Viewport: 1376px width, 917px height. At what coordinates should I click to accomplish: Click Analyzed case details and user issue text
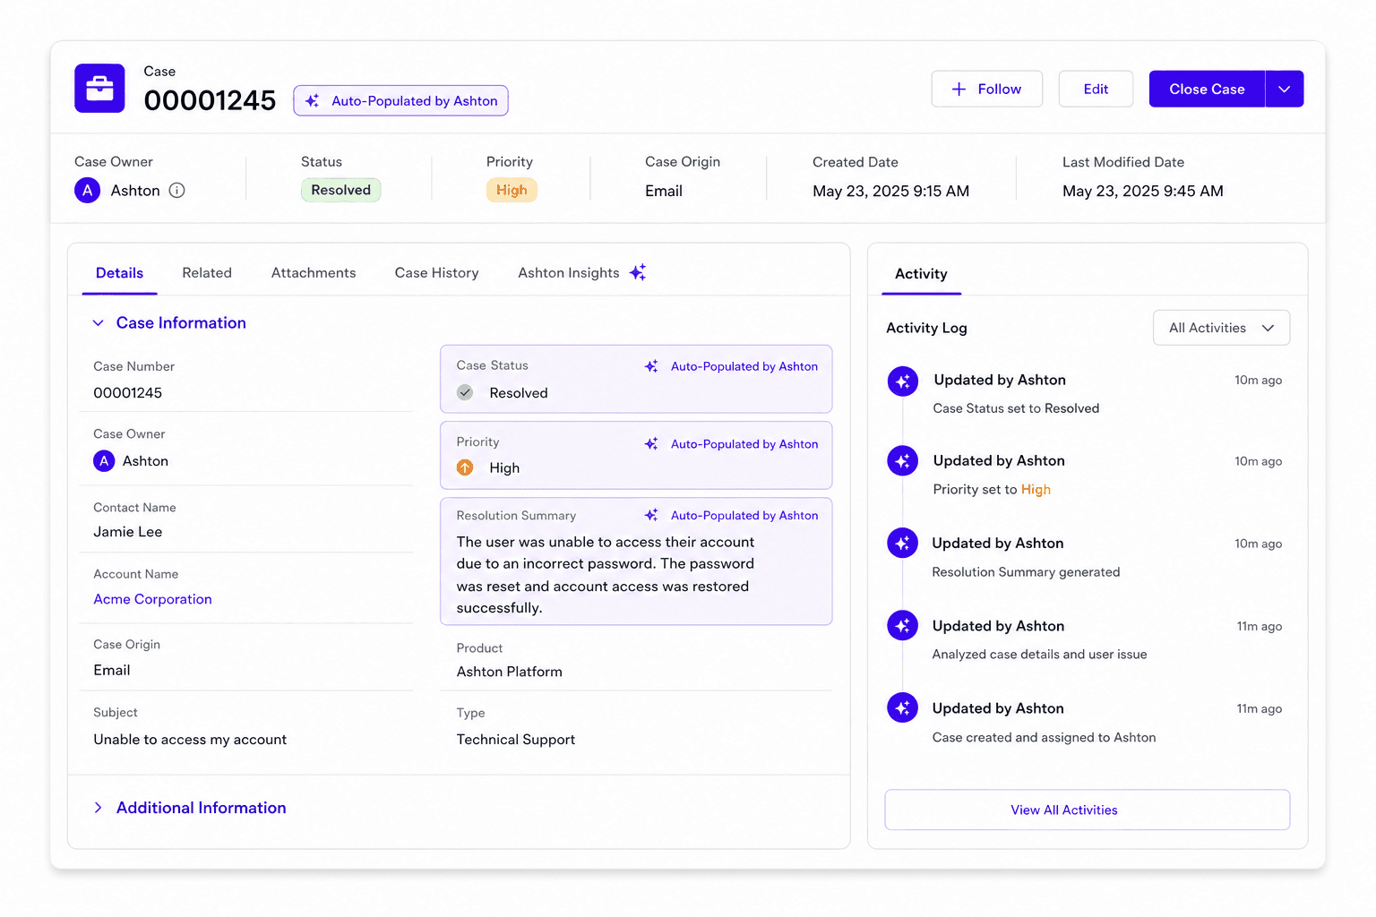1039,655
